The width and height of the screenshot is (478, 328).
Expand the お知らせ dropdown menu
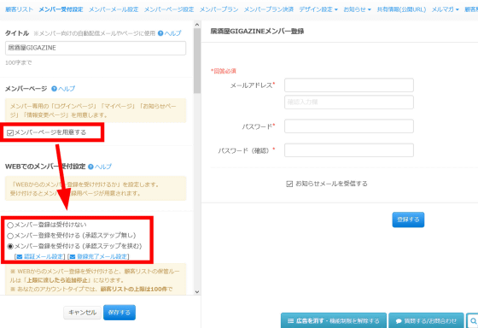point(357,9)
